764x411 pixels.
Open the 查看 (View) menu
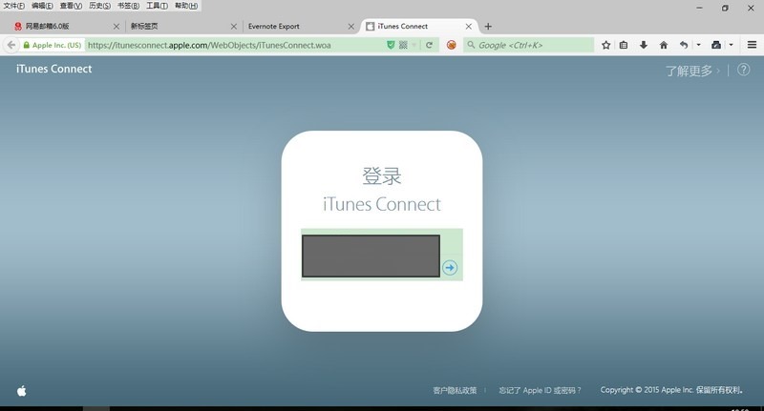tap(71, 6)
